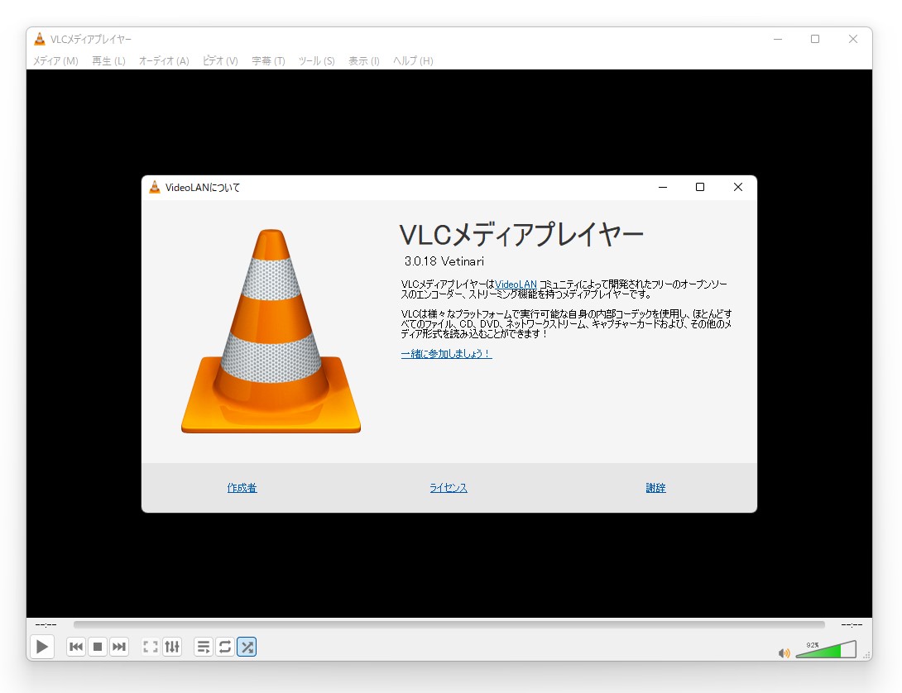The image size is (902, 693).
Task: Show the playlist view icon
Action: tap(203, 647)
